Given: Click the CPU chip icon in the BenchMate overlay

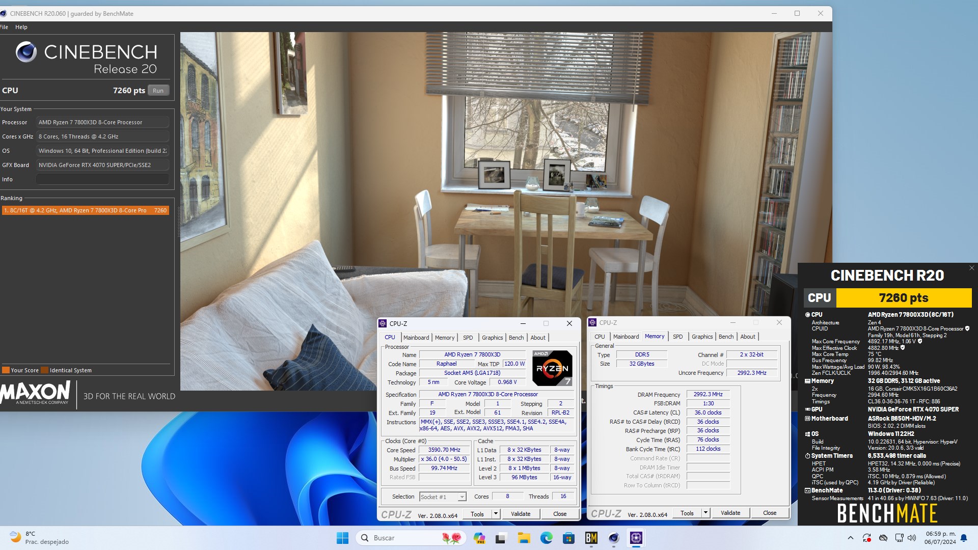Looking at the screenshot, I should (x=807, y=315).
